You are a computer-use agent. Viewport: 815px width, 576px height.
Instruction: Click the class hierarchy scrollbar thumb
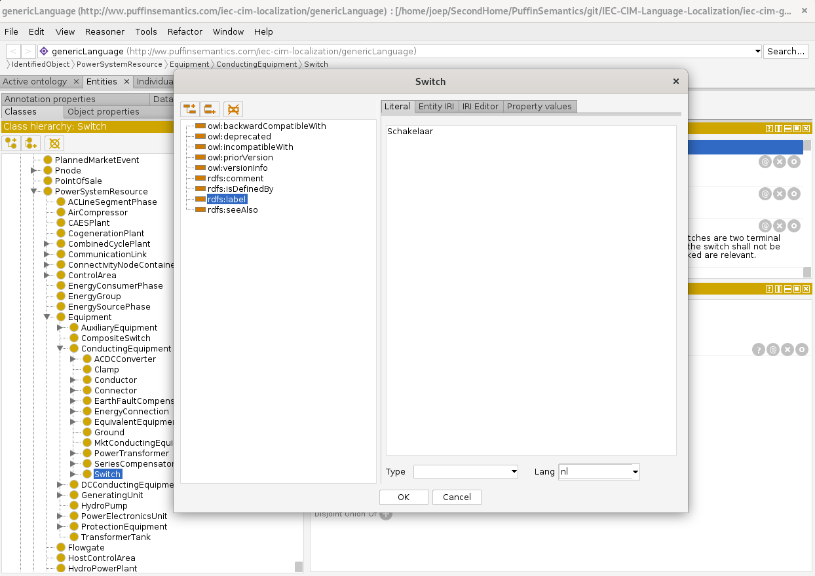click(x=299, y=566)
